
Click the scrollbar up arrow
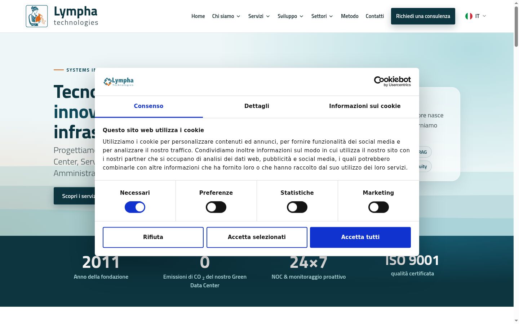point(516,3)
